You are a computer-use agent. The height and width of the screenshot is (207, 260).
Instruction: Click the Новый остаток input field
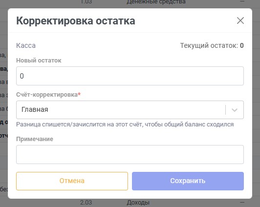130,76
